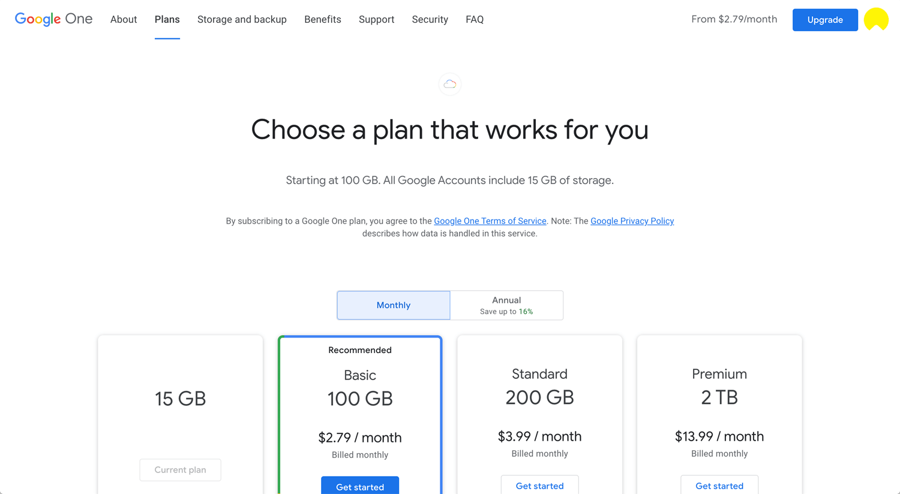
Task: Click the 'Standard' plan name
Action: tap(539, 374)
